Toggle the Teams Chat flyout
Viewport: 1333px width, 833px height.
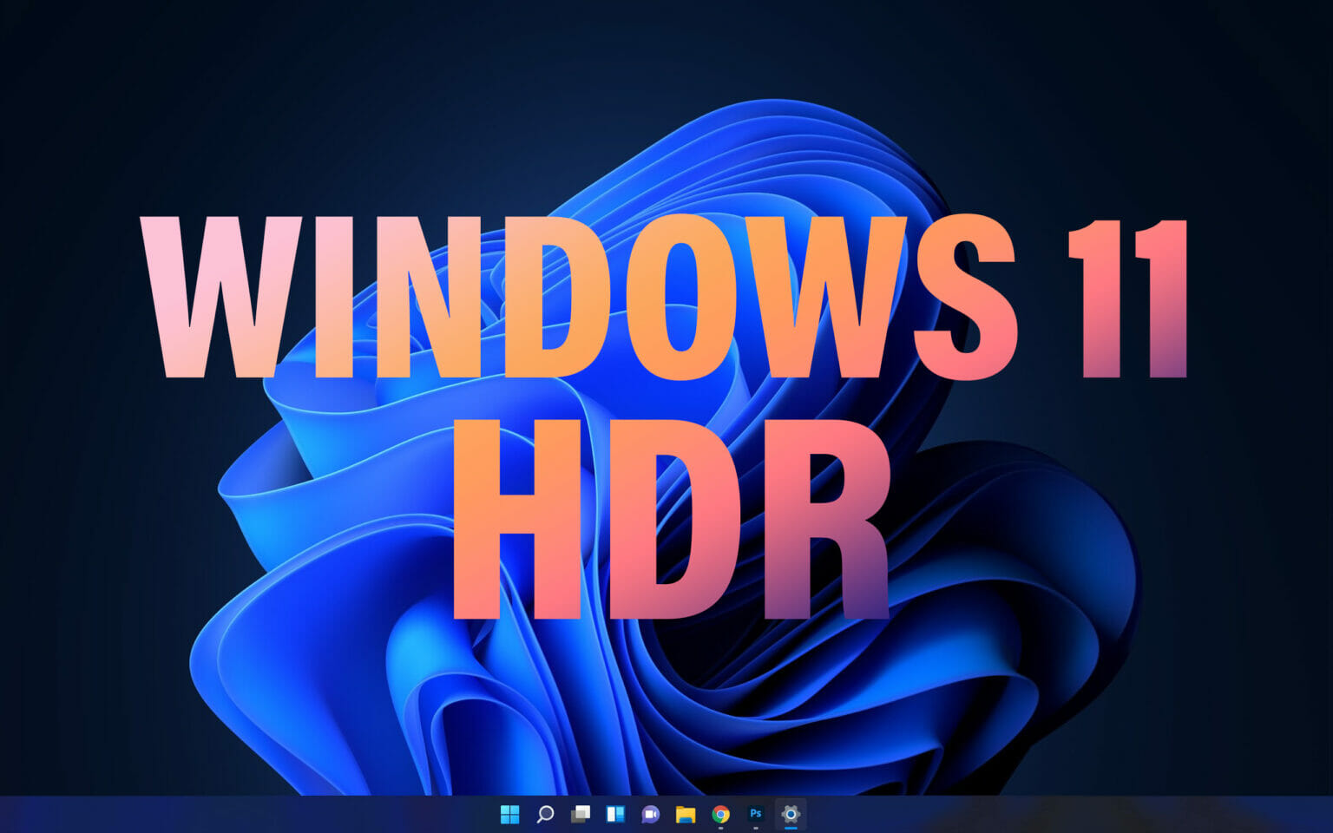pos(649,816)
